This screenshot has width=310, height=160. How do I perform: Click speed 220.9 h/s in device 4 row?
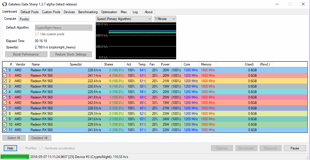click(94, 92)
